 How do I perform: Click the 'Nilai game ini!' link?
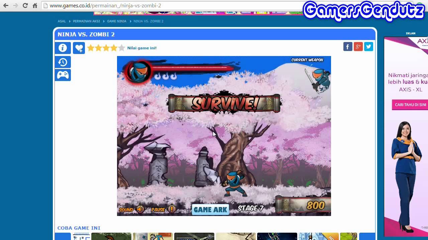(x=142, y=48)
